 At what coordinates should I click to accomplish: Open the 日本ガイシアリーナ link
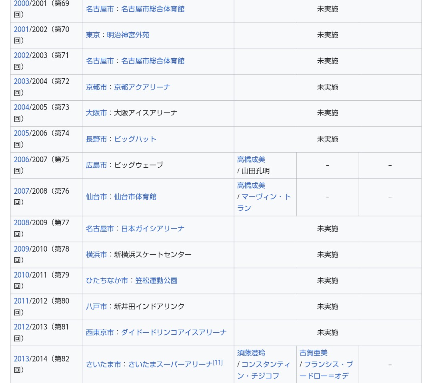click(153, 229)
